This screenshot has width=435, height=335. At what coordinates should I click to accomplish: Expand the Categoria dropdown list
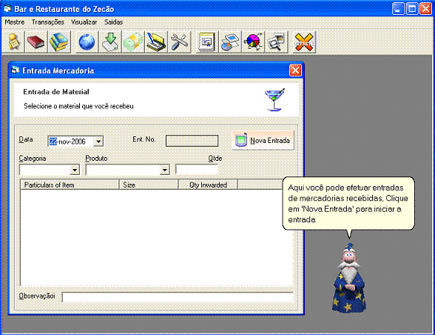click(75, 170)
